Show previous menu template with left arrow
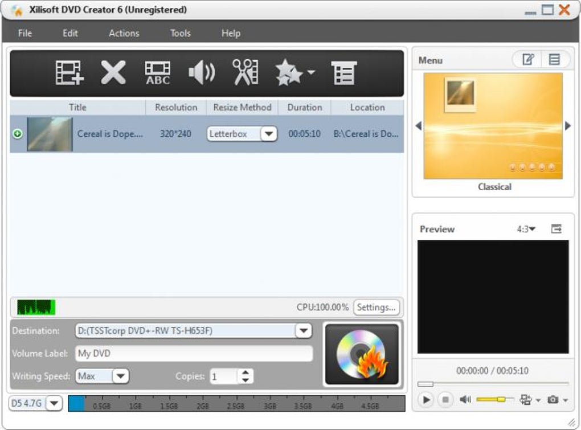The height and width of the screenshot is (430, 581). tap(419, 126)
